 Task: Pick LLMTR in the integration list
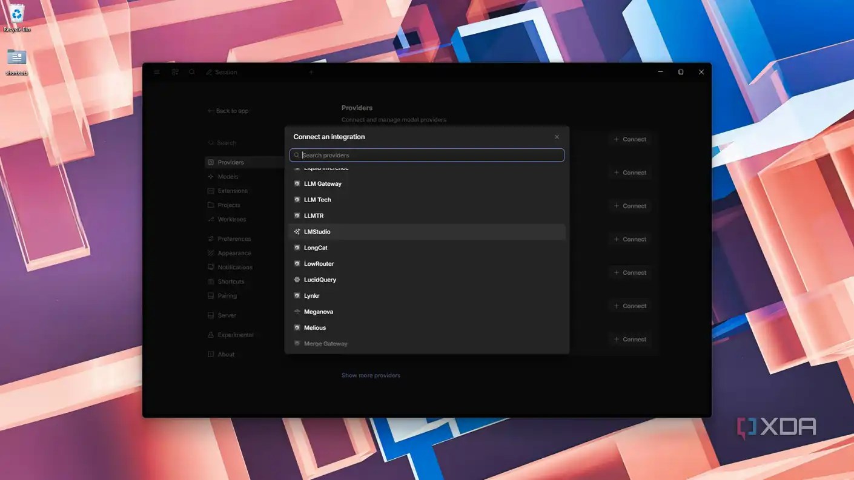pos(427,215)
